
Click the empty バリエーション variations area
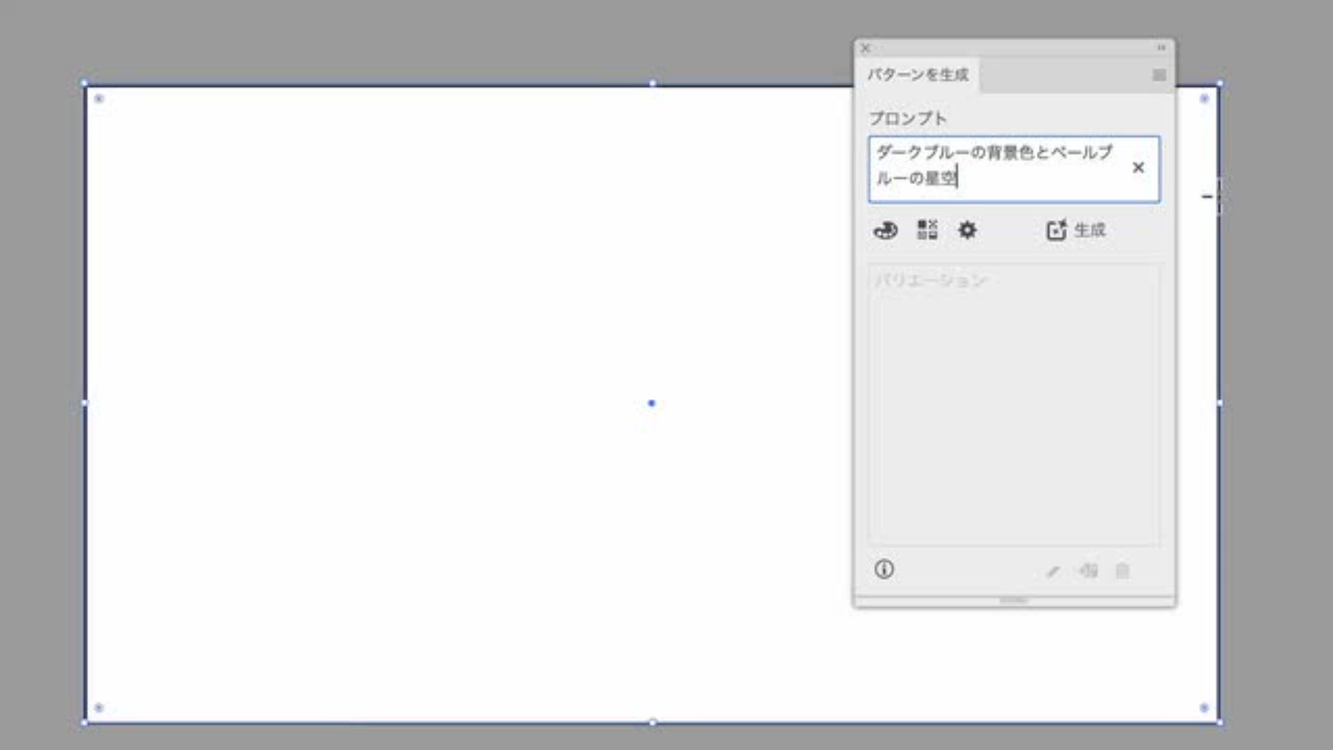1014,410
